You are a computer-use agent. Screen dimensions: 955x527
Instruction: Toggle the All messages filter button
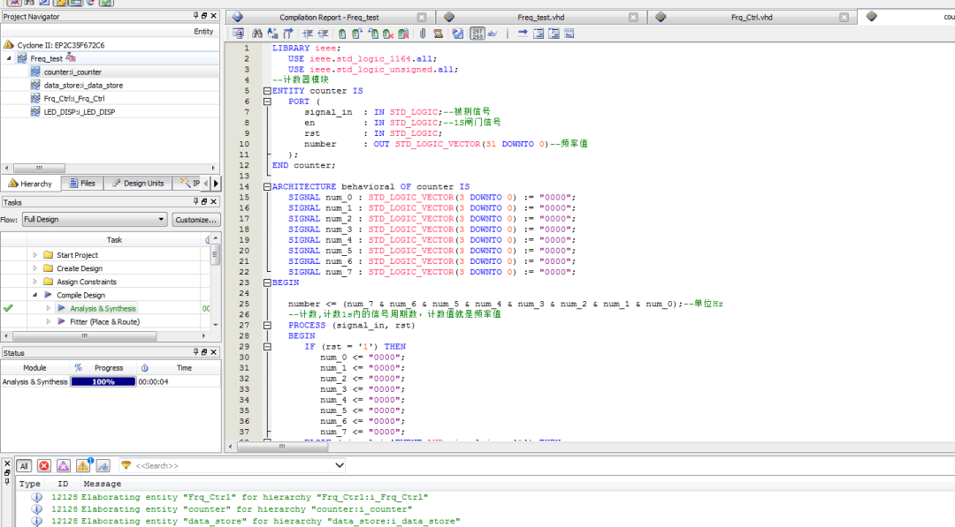(24, 466)
